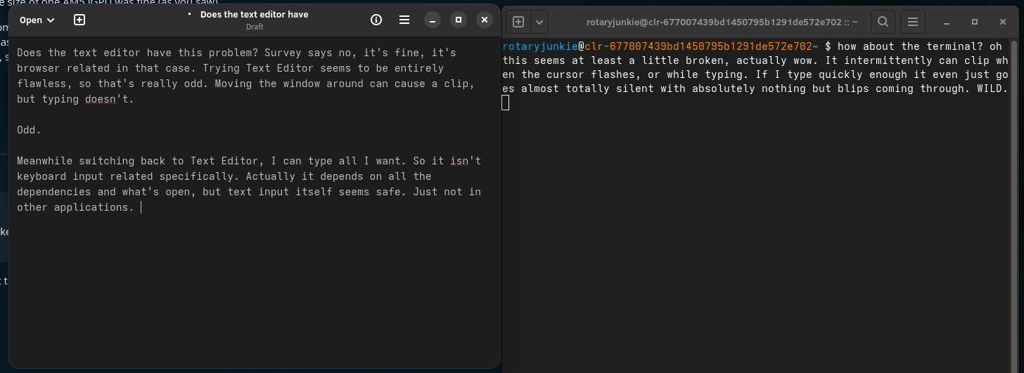Image resolution: width=1024 pixels, height=373 pixels.
Task: Maximize the Text Editor window
Action: pos(459,20)
